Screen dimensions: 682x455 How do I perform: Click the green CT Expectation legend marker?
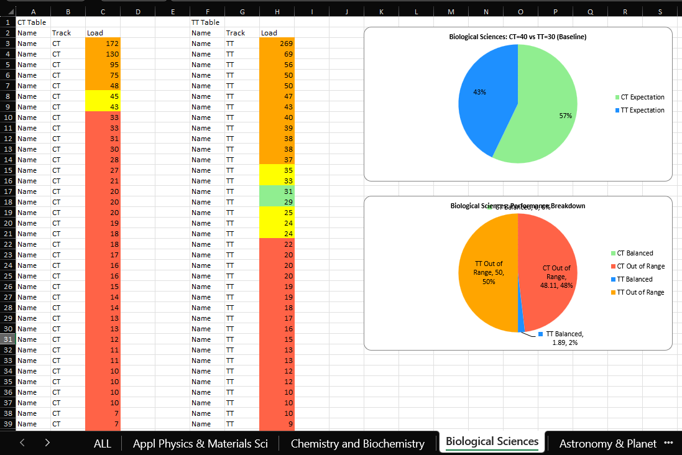tap(617, 97)
